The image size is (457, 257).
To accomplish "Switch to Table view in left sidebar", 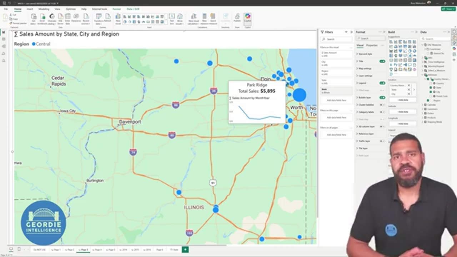I will click(4, 39).
